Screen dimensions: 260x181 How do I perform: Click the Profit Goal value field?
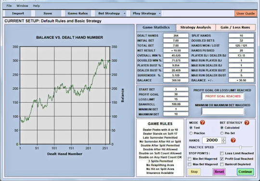tap(176, 94)
